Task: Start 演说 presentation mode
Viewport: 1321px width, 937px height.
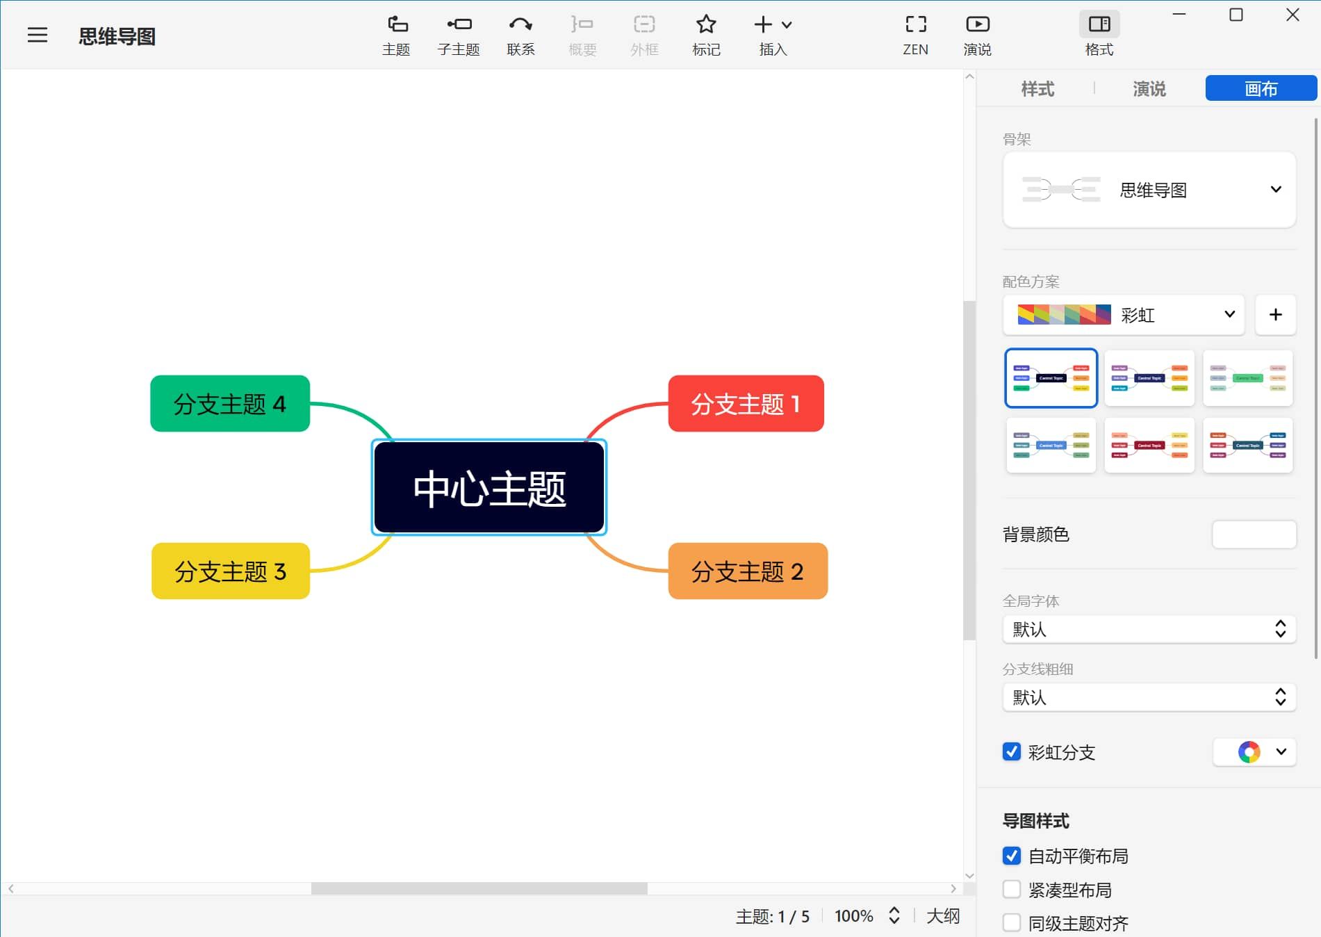Action: click(x=977, y=33)
